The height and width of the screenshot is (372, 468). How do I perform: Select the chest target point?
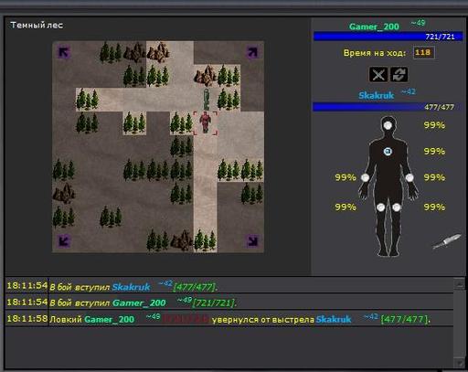(388, 152)
